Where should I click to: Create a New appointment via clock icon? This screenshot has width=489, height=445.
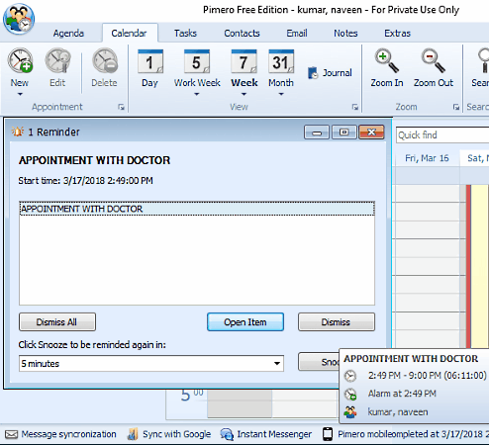tap(20, 60)
